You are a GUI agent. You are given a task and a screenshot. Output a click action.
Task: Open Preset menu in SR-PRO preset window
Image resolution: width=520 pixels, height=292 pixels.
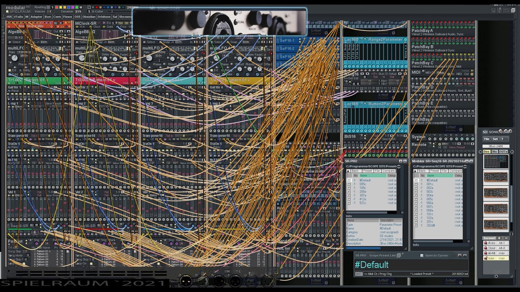(x=368, y=171)
